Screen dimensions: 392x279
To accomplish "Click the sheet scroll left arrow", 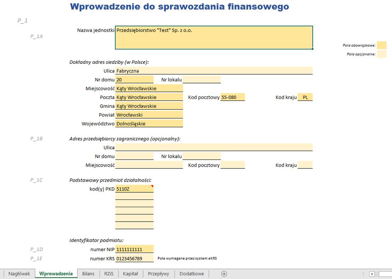I will [372, 274].
